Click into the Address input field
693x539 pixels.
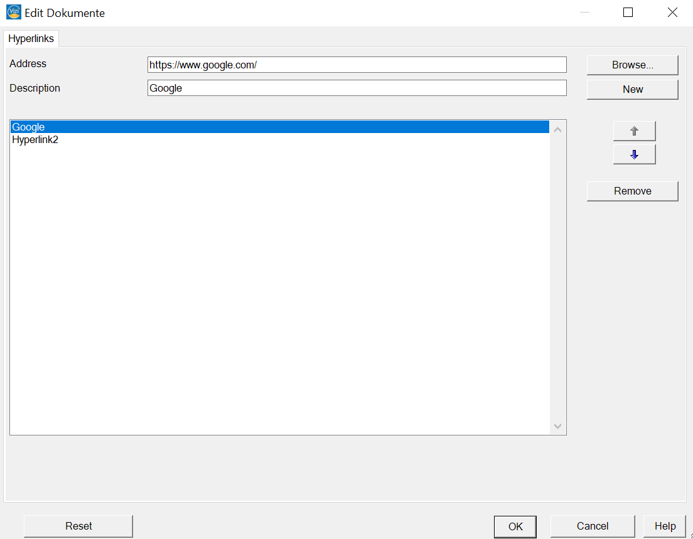(x=357, y=65)
